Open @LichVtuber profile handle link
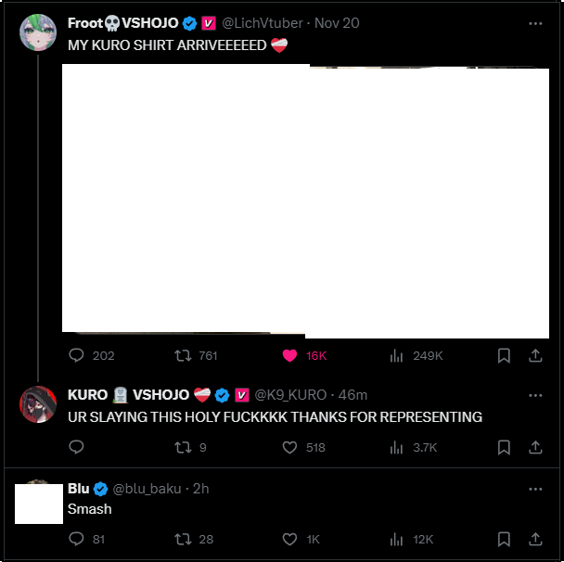 coord(263,23)
